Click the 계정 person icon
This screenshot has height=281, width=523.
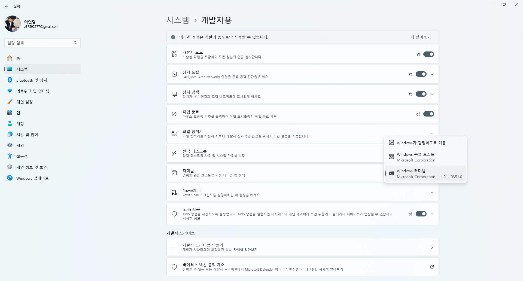(10, 124)
